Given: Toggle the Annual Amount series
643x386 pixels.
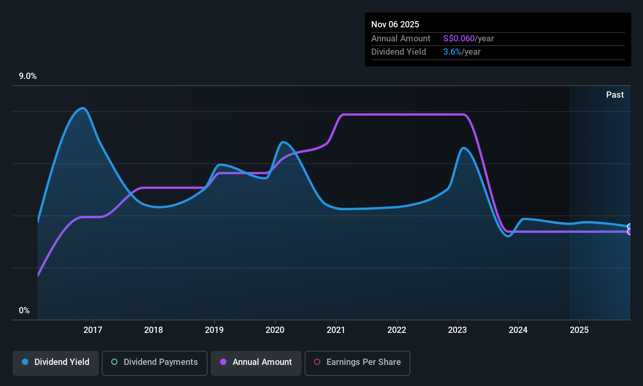Looking at the screenshot, I should tap(256, 363).
